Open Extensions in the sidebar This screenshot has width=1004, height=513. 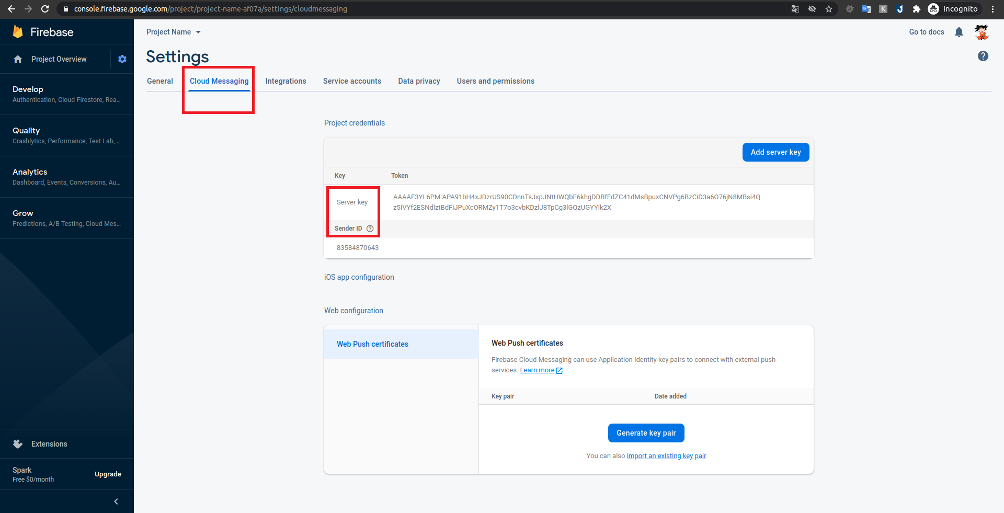(49, 444)
